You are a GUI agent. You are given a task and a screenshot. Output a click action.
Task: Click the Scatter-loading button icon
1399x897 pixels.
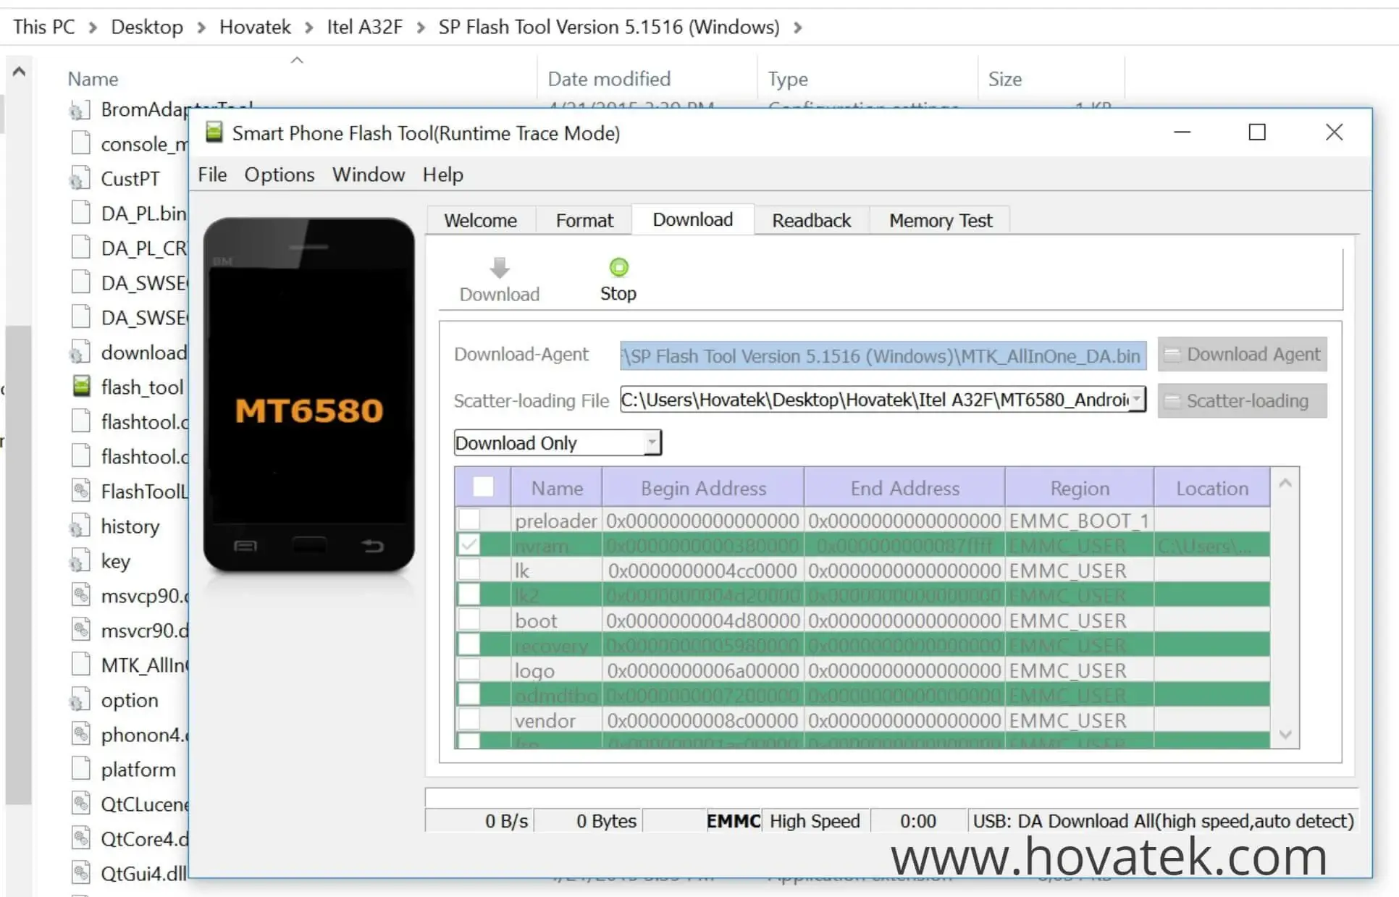[x=1175, y=400]
